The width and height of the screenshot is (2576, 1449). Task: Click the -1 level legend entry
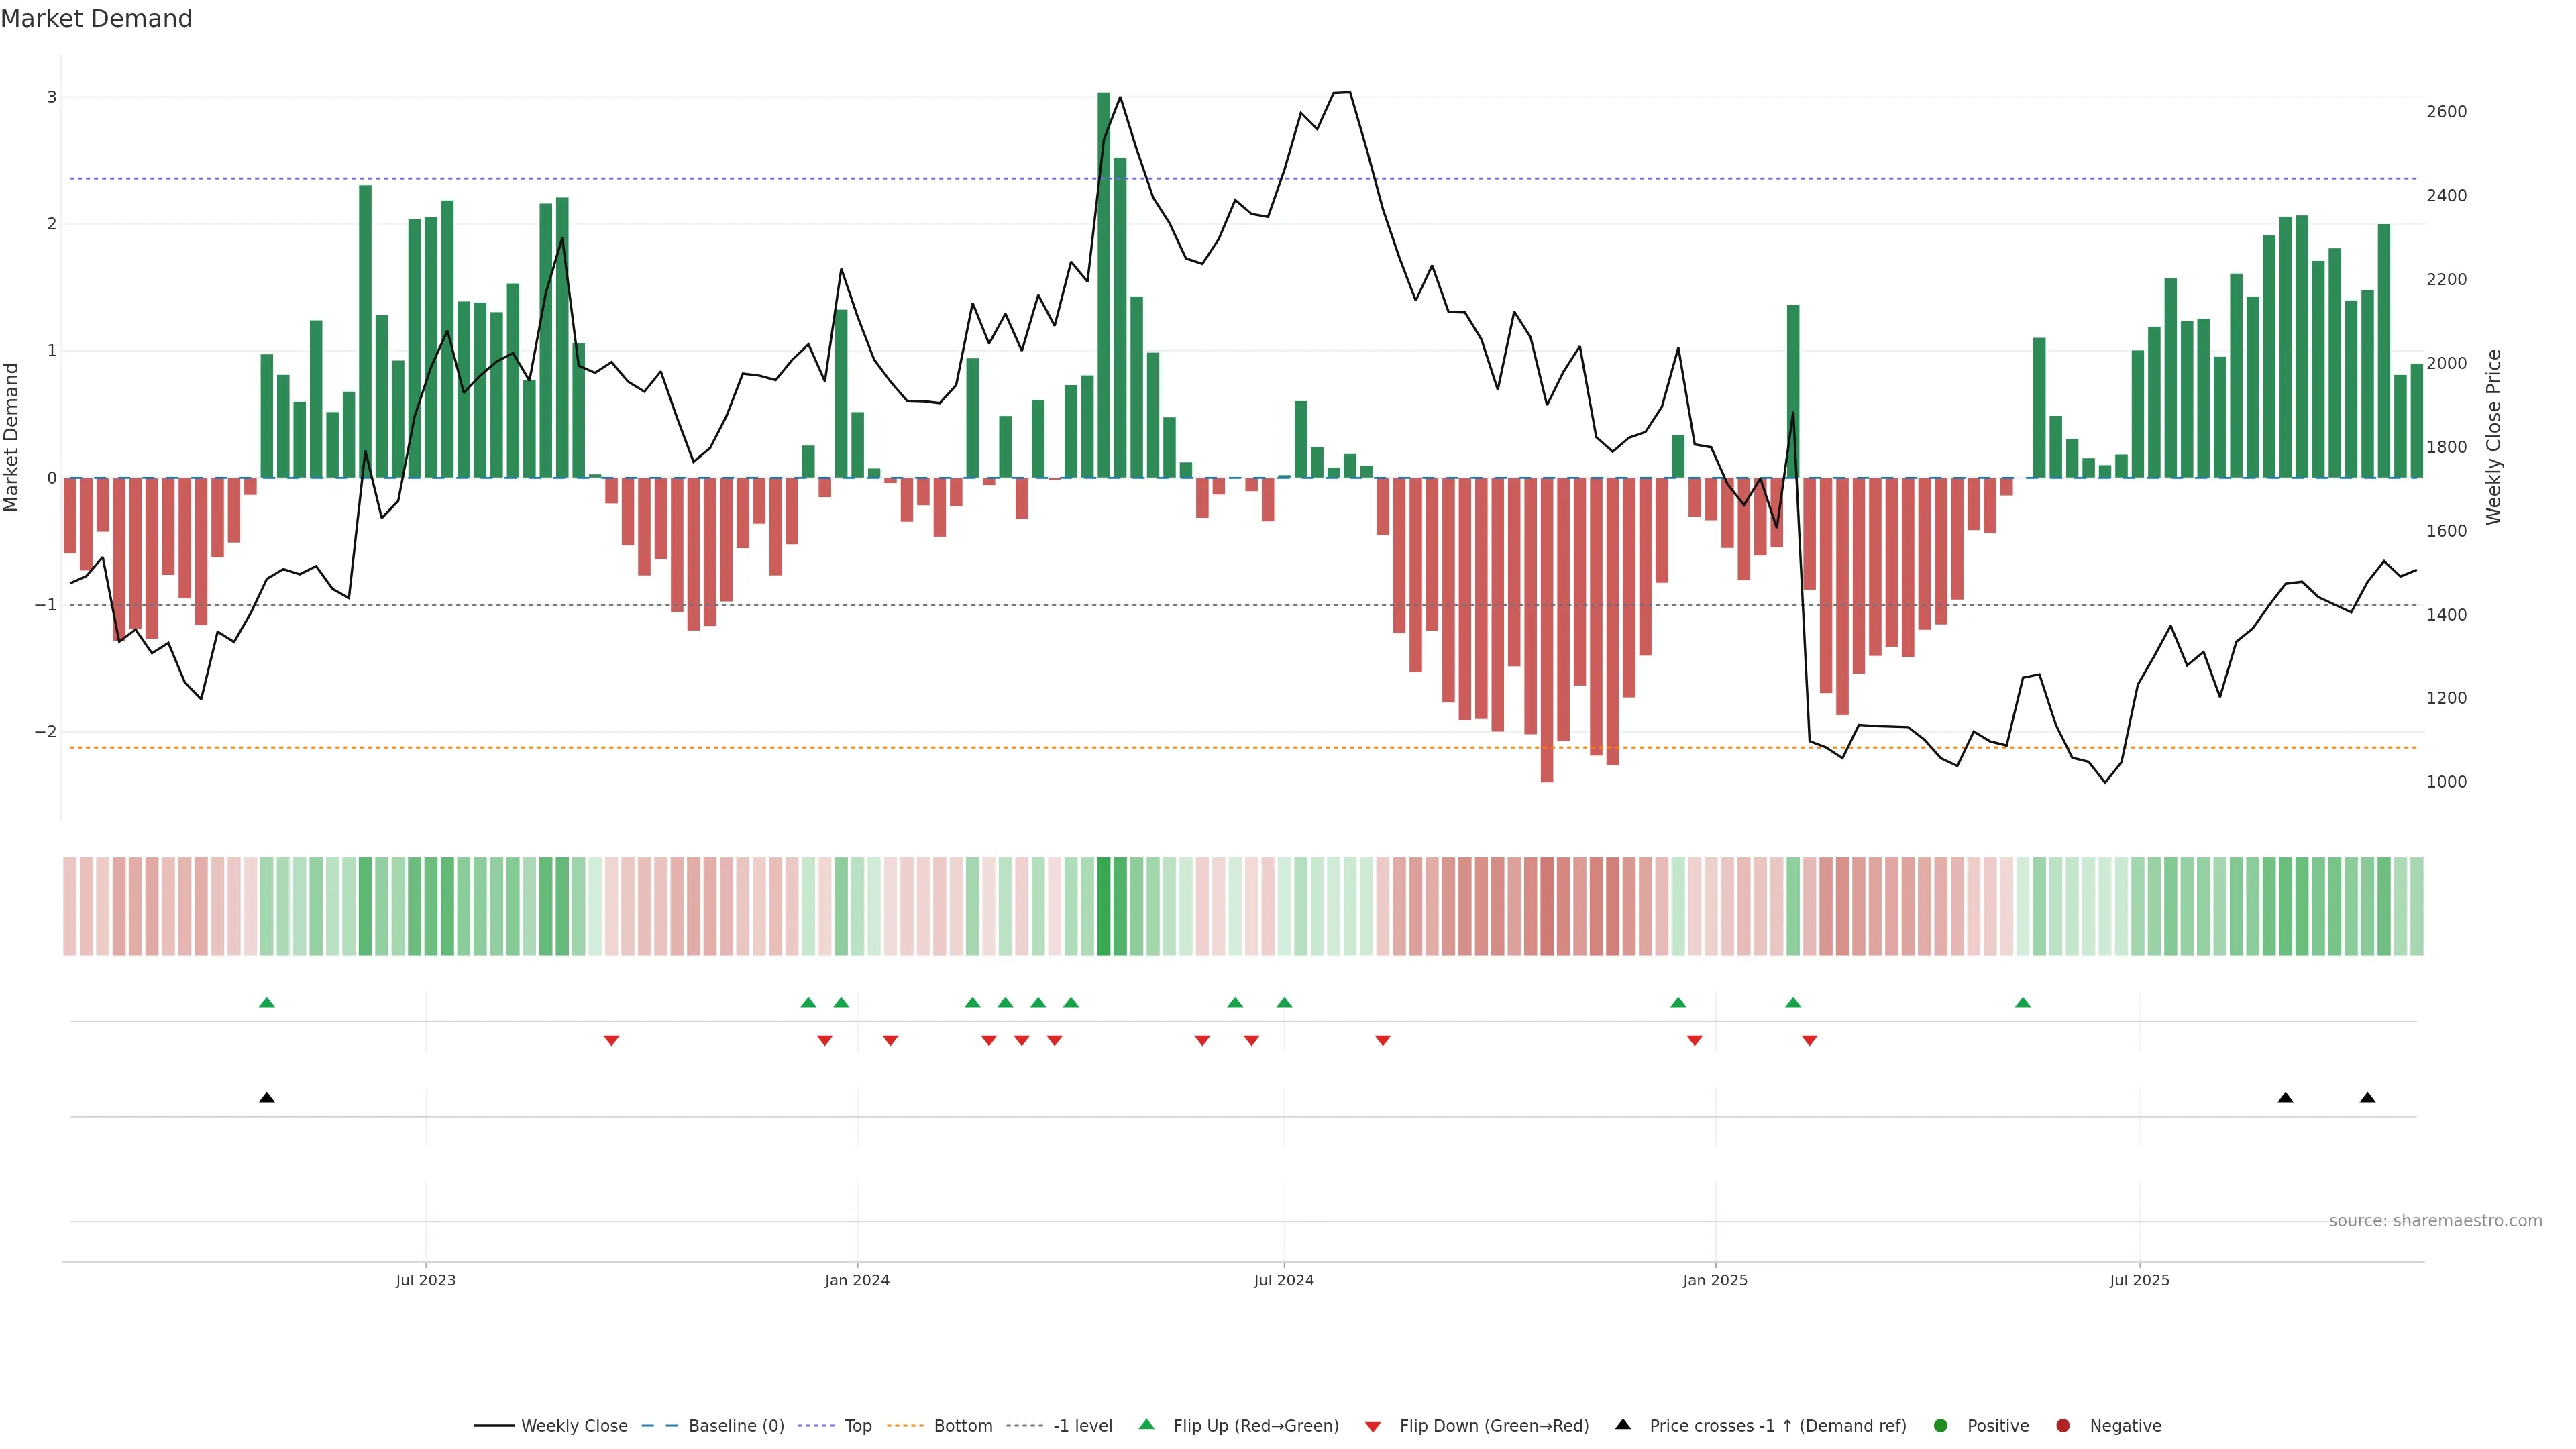click(x=1082, y=1426)
